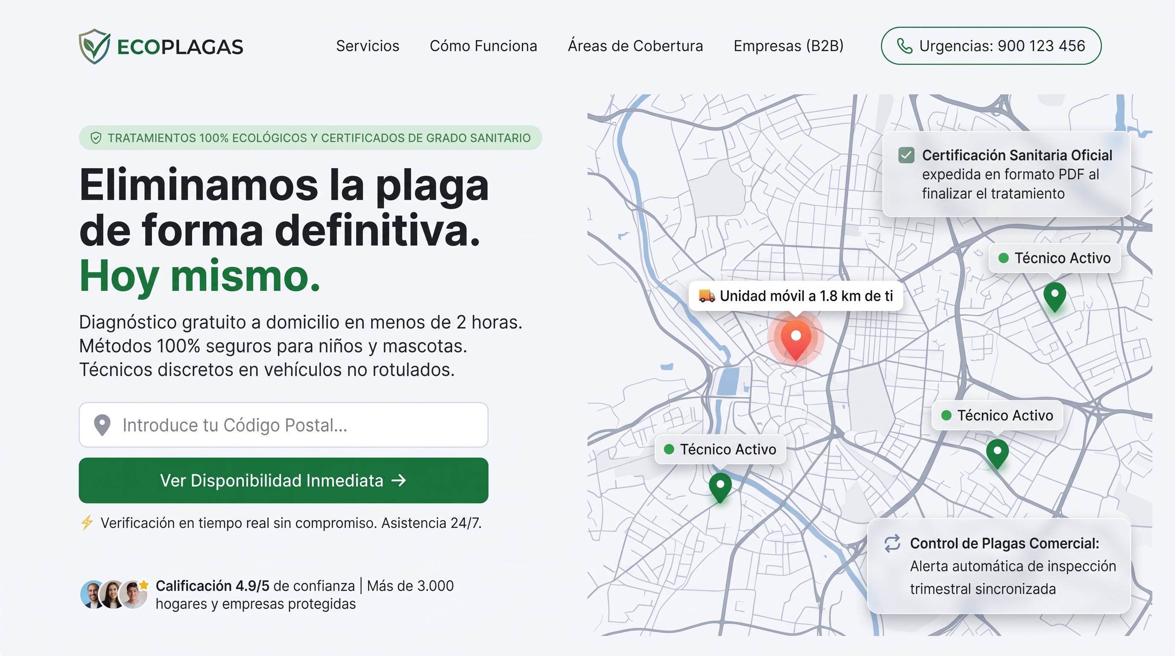
Task: Click 'Verificación en tiempo real sin compromiso' text
Action: pos(239,523)
